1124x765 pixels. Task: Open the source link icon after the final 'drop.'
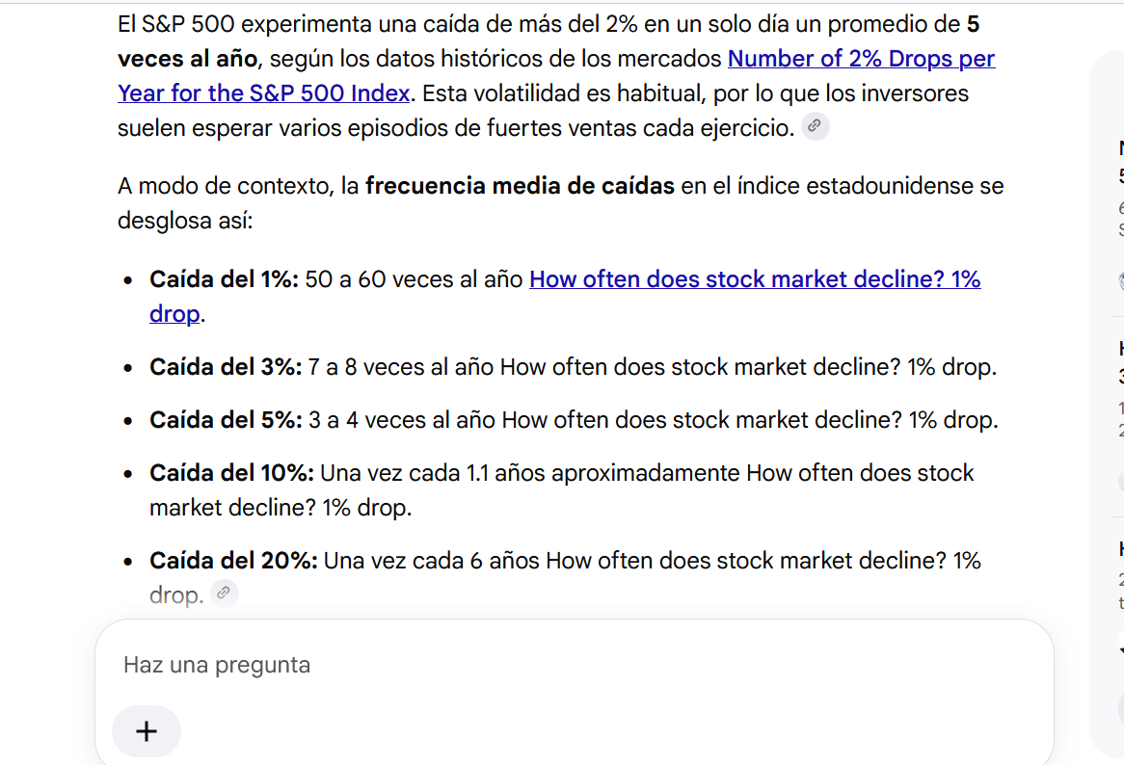click(224, 594)
